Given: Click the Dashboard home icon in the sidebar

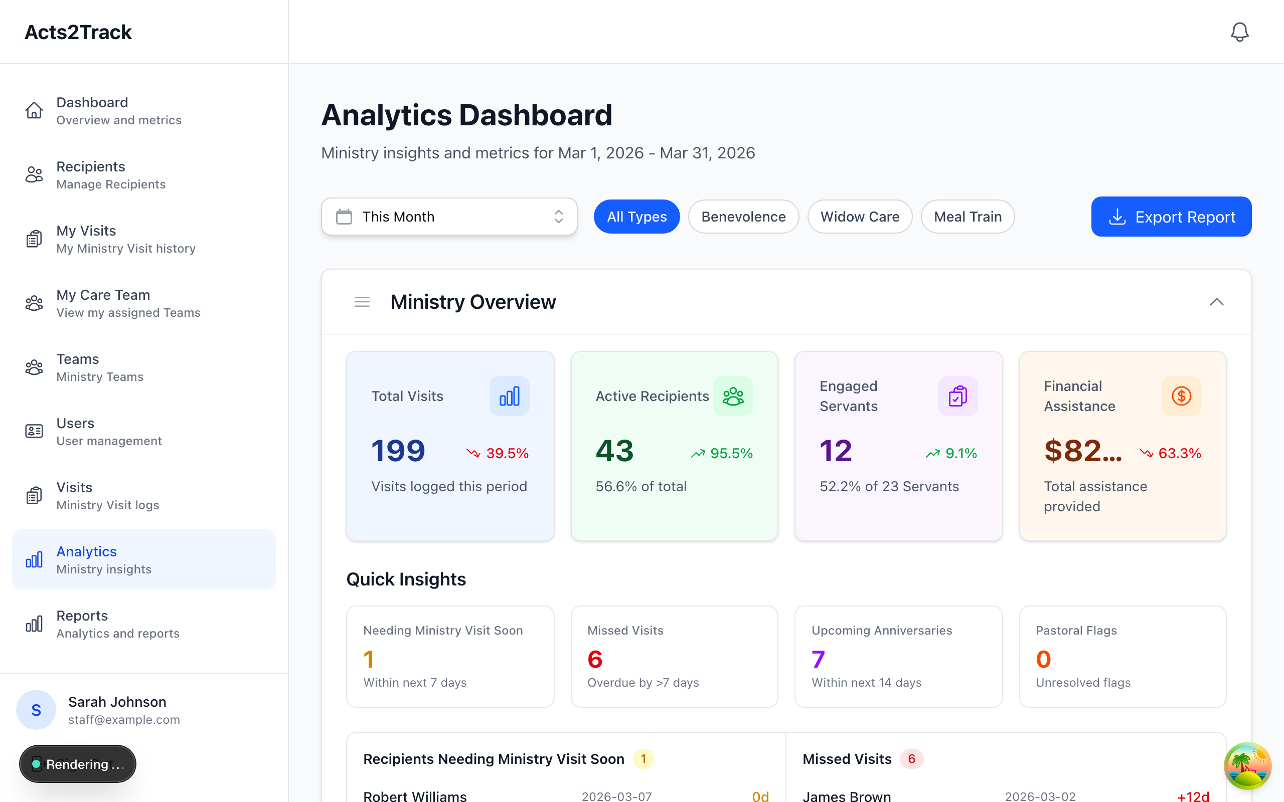Looking at the screenshot, I should (34, 110).
